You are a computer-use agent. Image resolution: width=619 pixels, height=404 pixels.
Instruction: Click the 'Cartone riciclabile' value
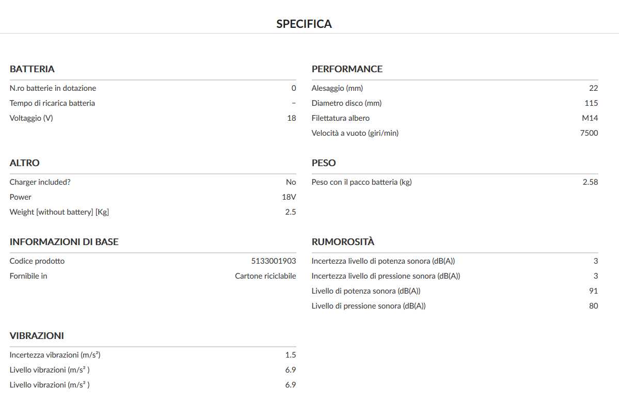(x=265, y=276)
